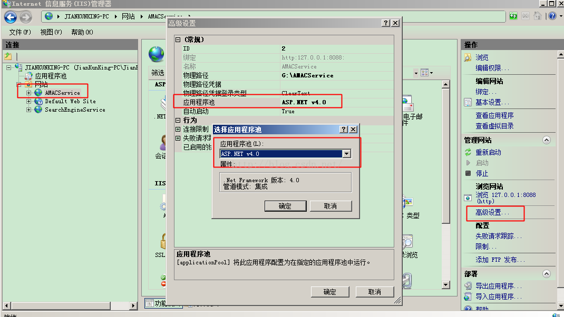Click the green refresh icon in toolbar

tap(513, 16)
